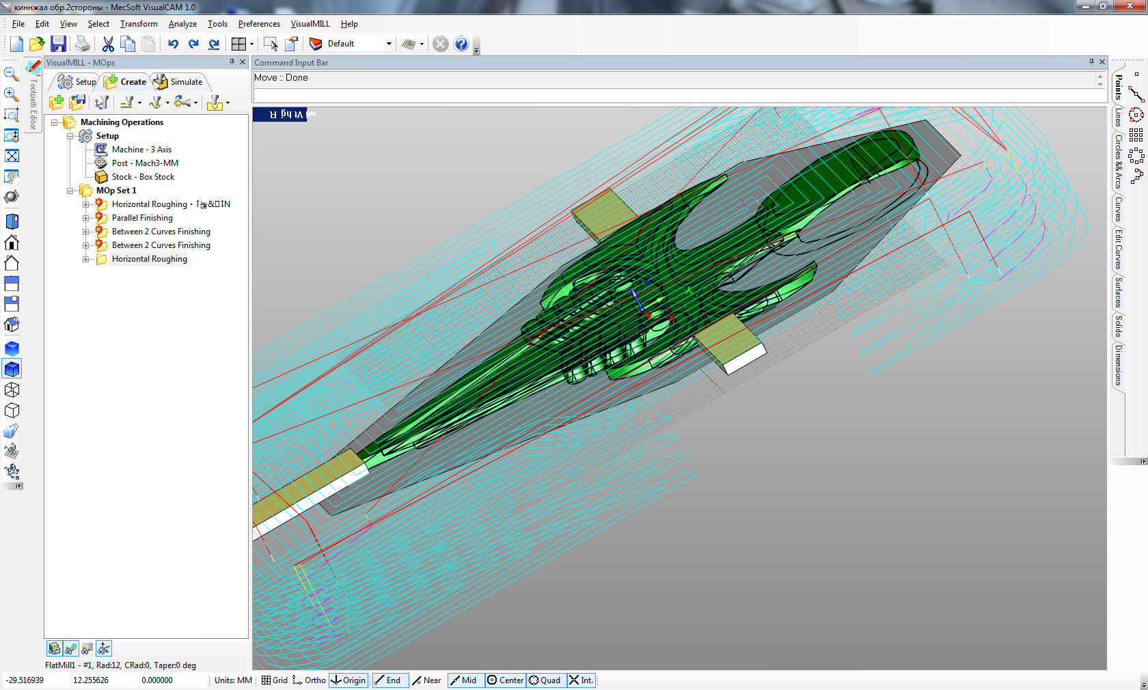Expand the Parallel Finishing operation
This screenshot has height=690, width=1148.
[86, 218]
